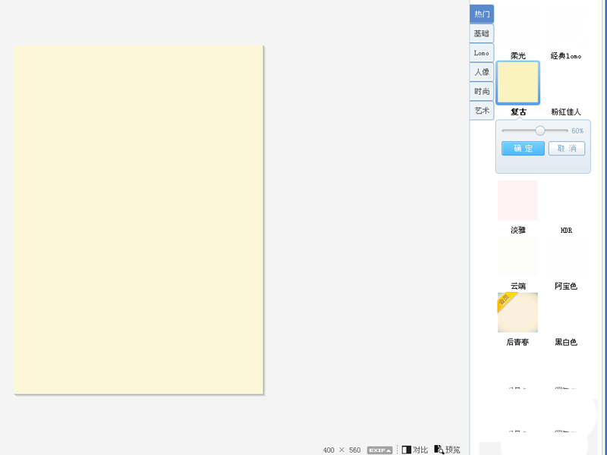Open the 基础 filter tab
The width and height of the screenshot is (607, 455).
tap(482, 33)
